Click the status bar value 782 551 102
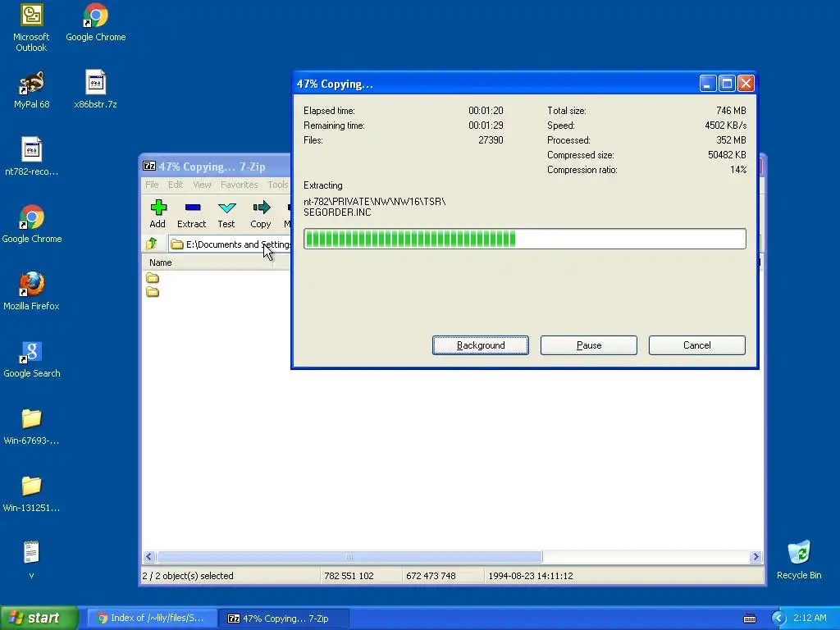Screen dimensions: 840x630 pyautogui.click(x=349, y=576)
